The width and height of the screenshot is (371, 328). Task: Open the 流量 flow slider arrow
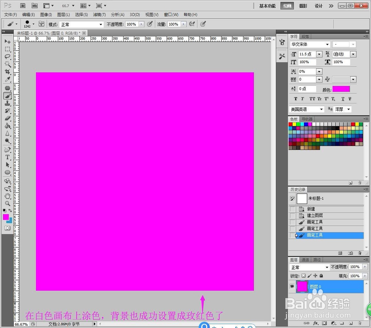[x=184, y=24]
